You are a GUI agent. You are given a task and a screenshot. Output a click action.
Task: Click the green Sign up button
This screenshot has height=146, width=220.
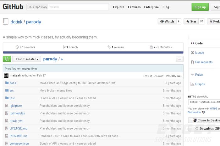point(200,7)
